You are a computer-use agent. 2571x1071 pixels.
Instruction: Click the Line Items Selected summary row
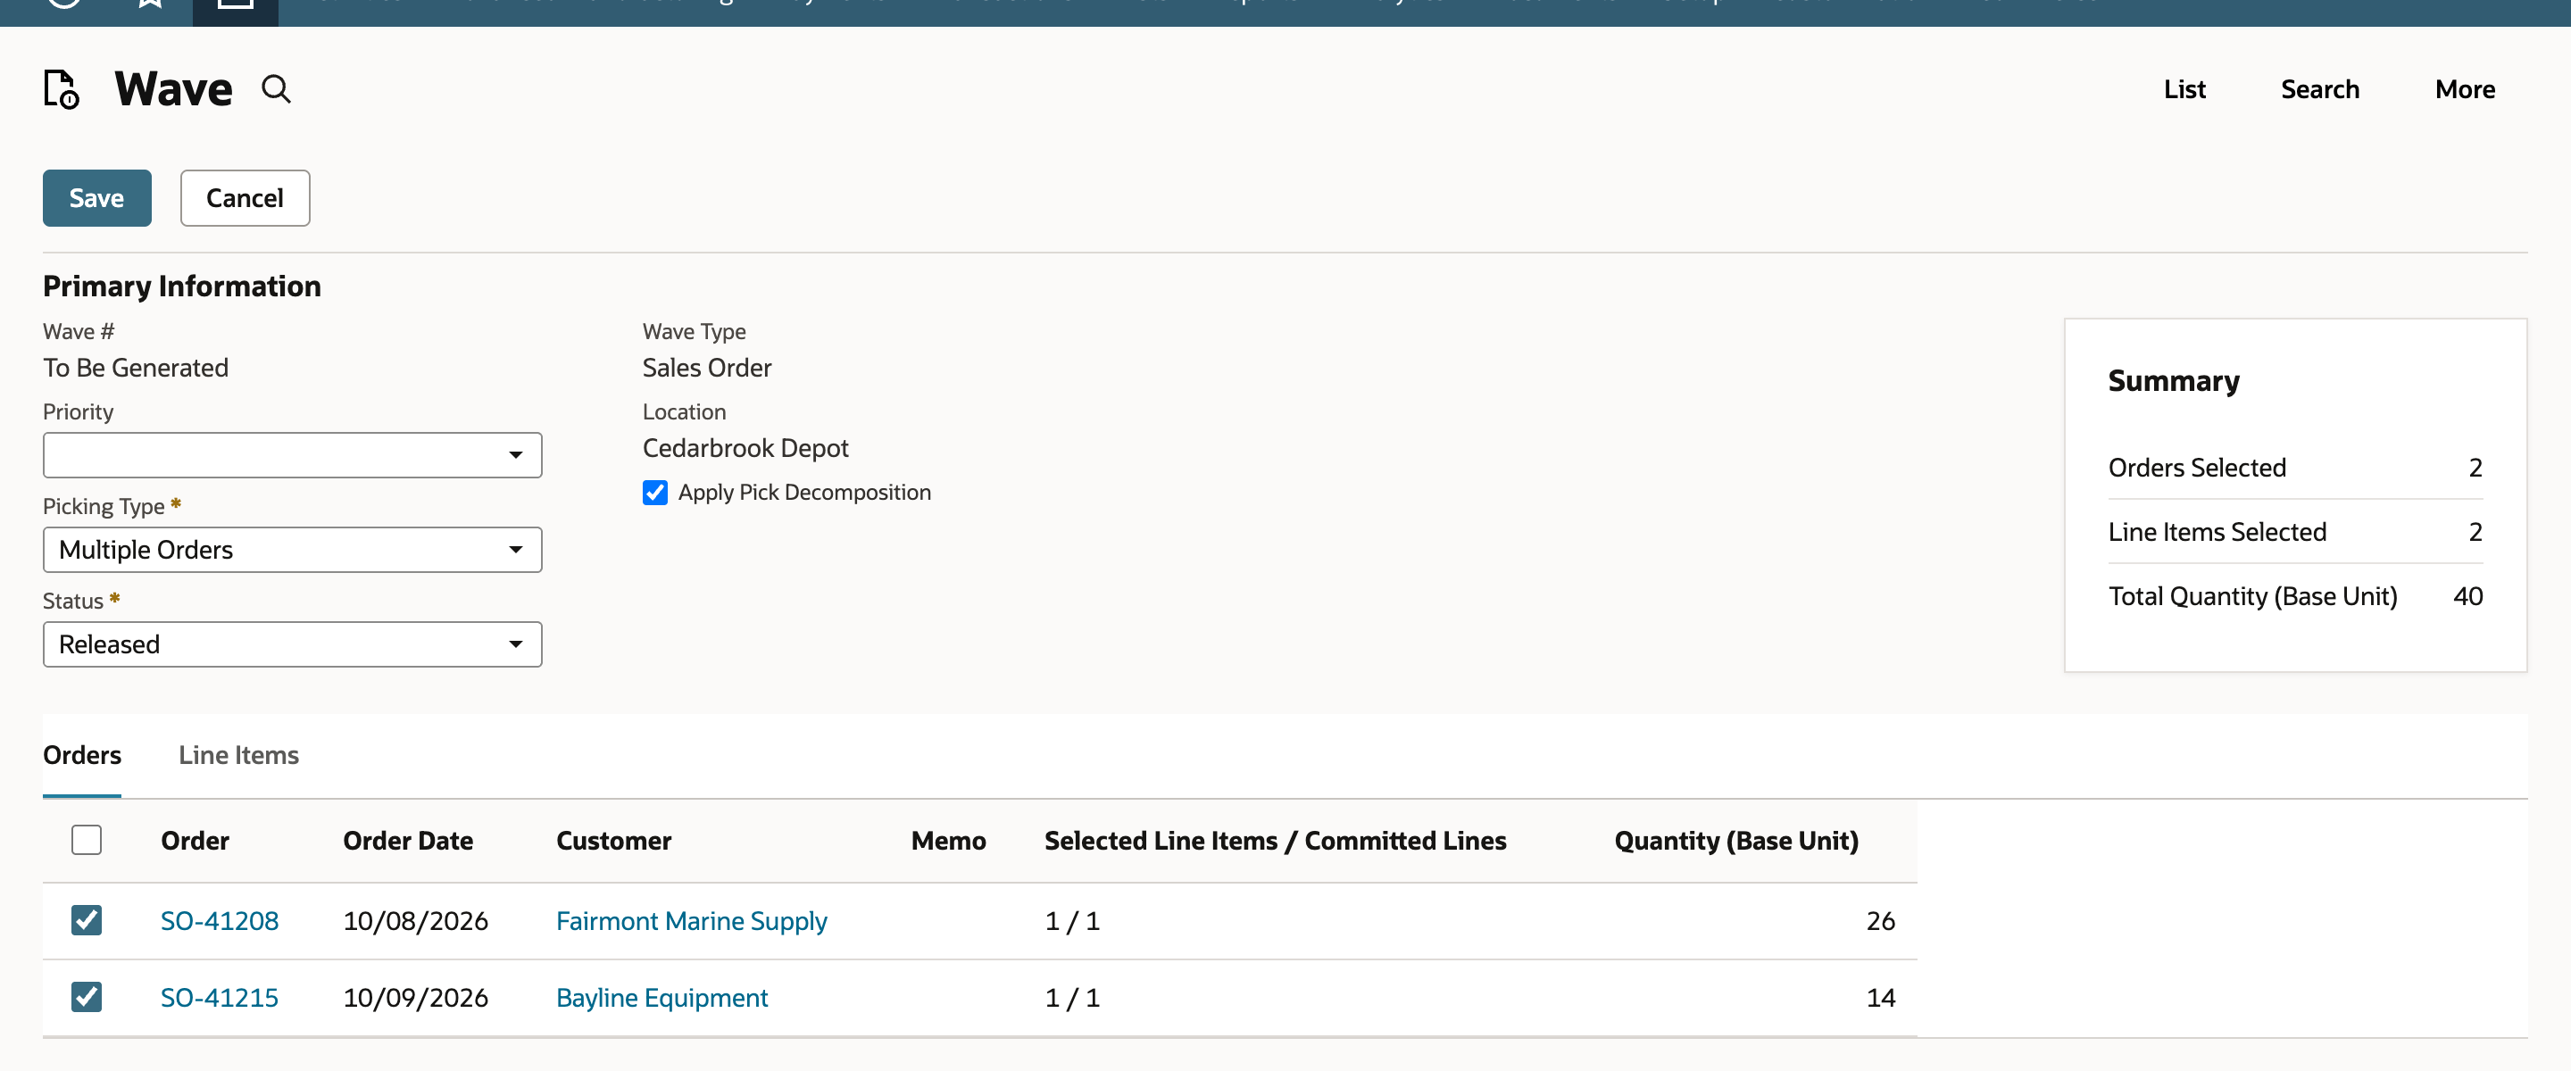tap(2294, 532)
